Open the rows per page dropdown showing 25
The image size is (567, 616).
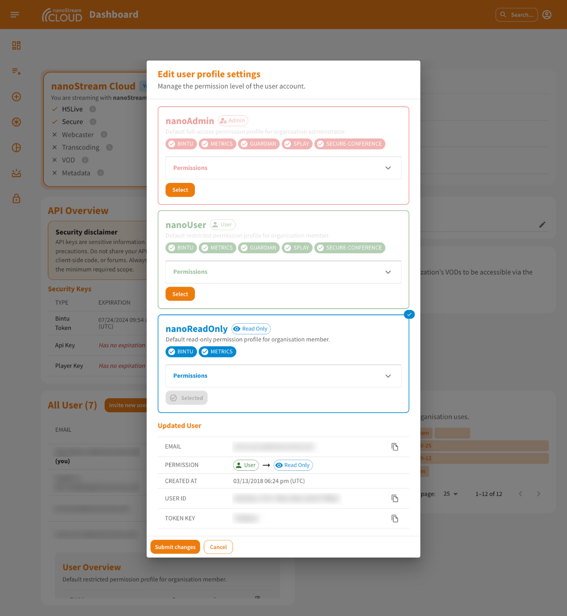click(451, 494)
